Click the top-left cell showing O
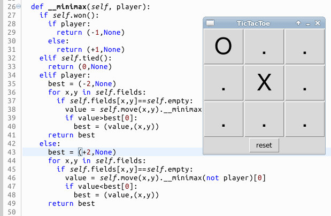 [224, 47]
